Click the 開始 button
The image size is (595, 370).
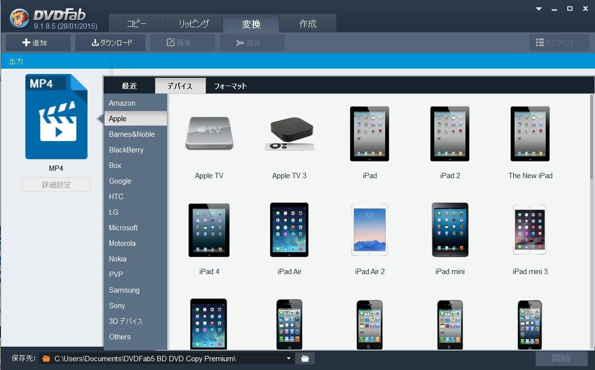click(x=561, y=358)
